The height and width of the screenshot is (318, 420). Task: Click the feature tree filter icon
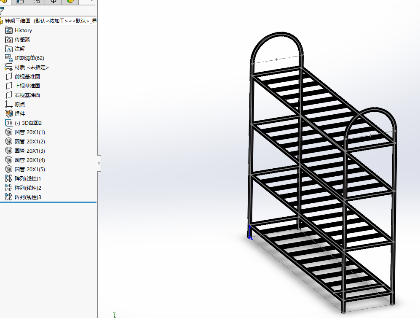(x=2, y=11)
